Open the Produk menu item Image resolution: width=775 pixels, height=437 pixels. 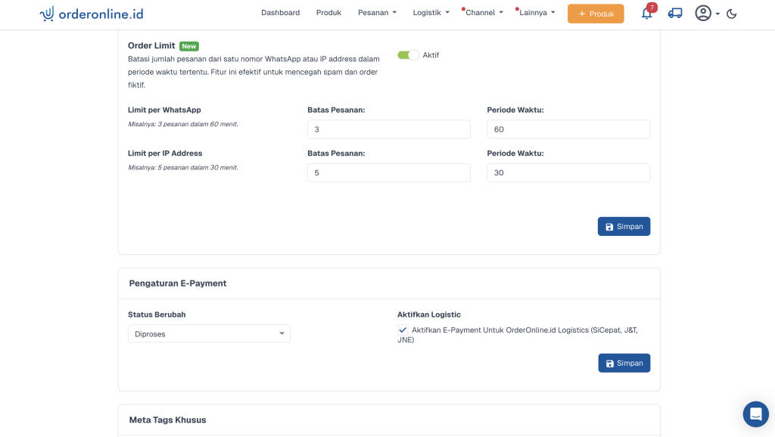328,13
